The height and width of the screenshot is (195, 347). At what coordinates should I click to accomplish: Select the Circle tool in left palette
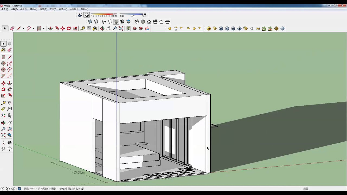tap(3, 63)
